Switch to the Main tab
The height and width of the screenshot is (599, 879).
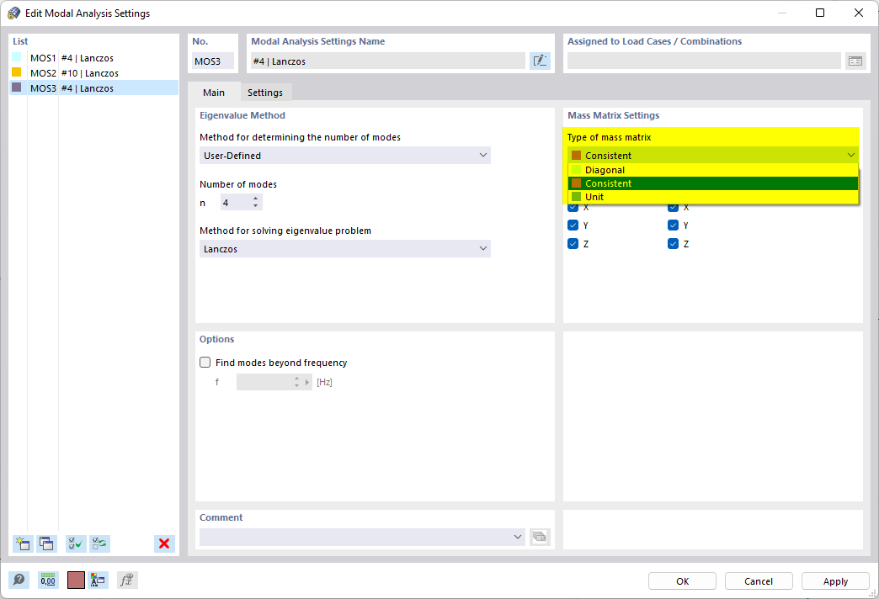[214, 93]
